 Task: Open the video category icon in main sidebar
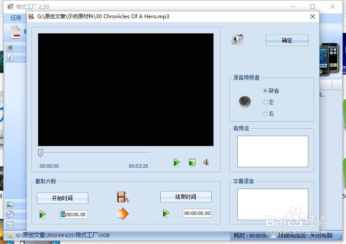point(10,47)
